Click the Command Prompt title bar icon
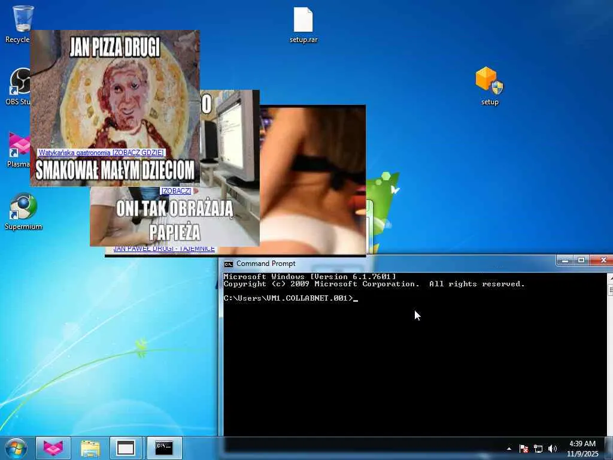 [228, 264]
